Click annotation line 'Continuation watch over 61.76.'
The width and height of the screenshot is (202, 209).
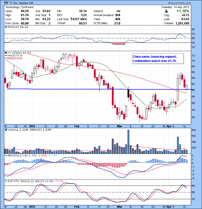tap(155, 61)
